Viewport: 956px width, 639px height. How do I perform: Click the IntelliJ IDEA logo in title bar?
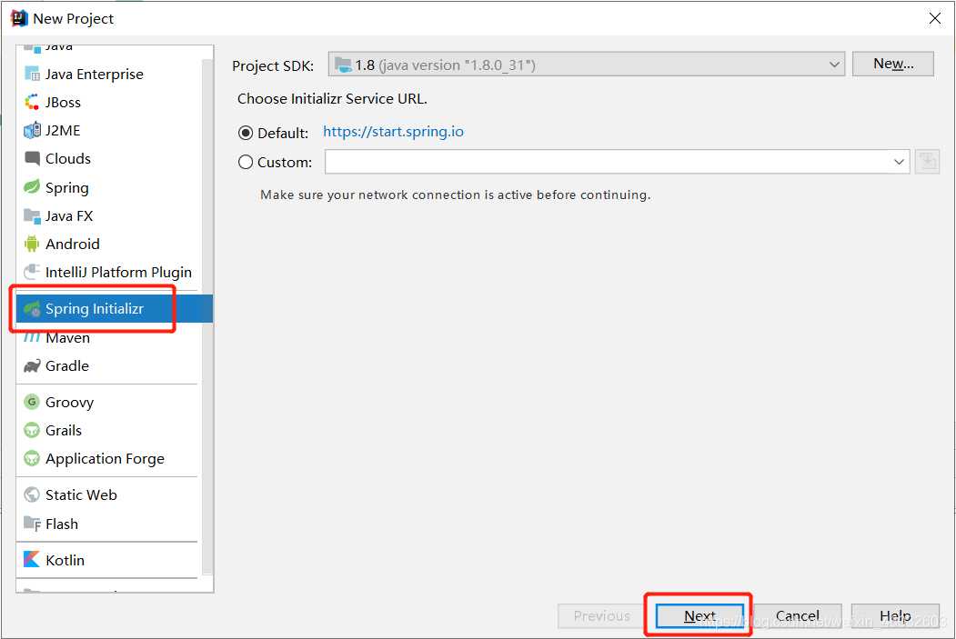click(19, 18)
